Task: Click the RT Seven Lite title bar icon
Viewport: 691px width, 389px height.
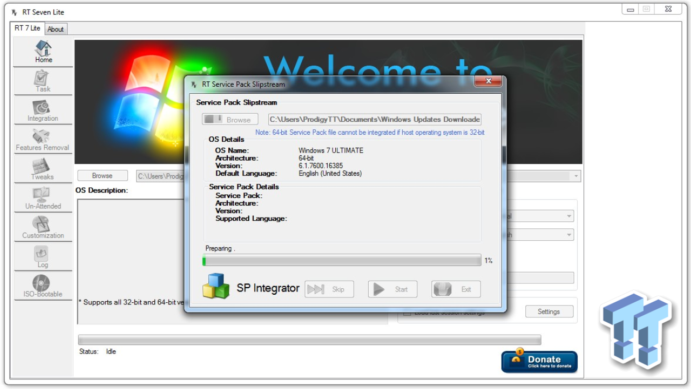Action: 14,12
